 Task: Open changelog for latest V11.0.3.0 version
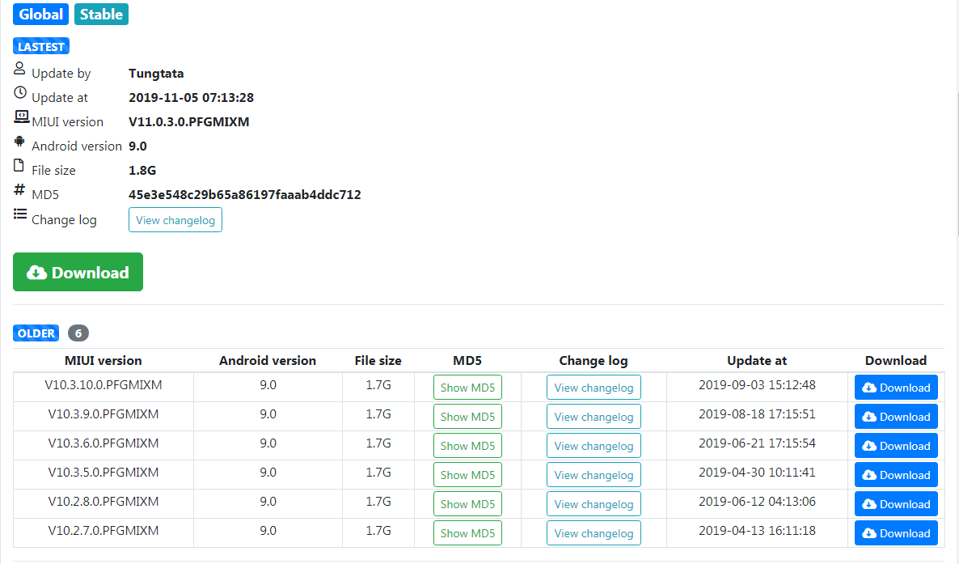coord(175,220)
